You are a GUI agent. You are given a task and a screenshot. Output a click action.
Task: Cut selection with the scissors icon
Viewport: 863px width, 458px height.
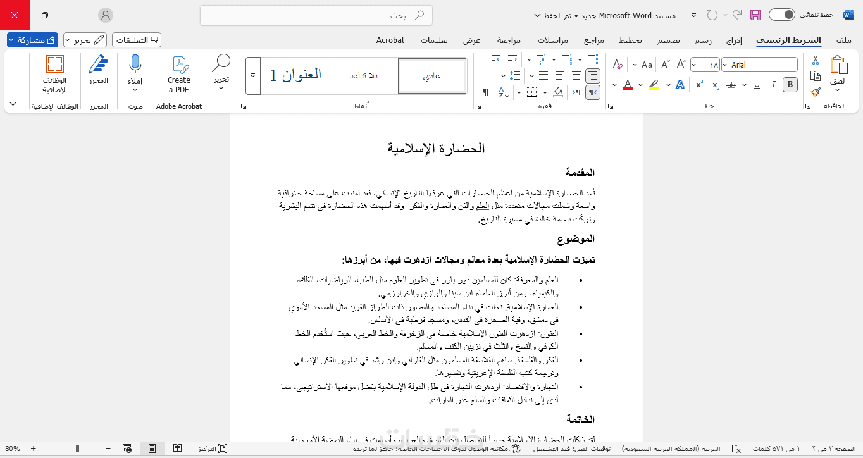pos(816,60)
